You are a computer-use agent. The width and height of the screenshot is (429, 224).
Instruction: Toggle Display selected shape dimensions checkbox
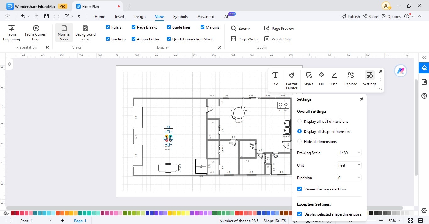point(300,214)
